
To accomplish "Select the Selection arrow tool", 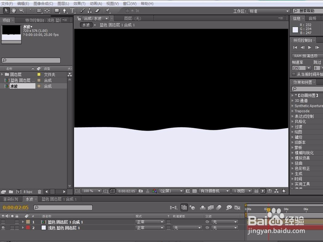I will pyautogui.click(x=6, y=11).
